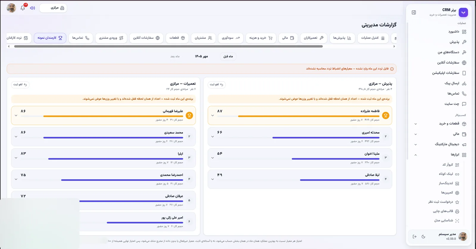Collapse the ابزارها sidebar group
The image size is (476, 249).
[416, 155]
